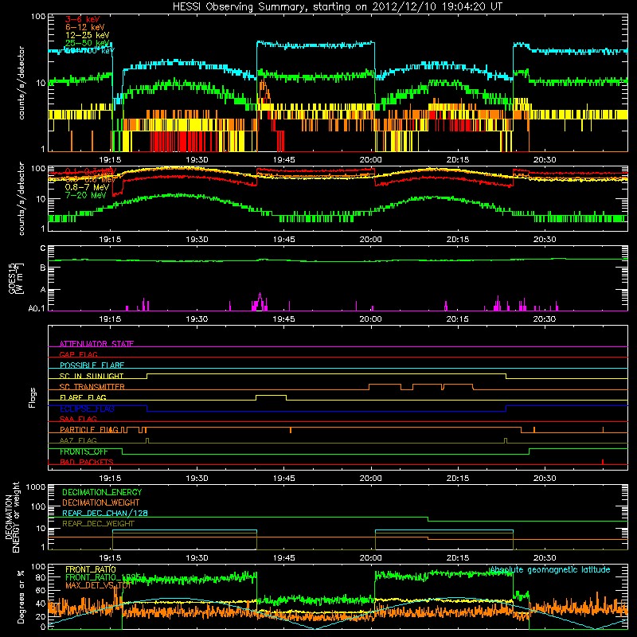Select the ECLIPSE_FLAG label

[87, 408]
